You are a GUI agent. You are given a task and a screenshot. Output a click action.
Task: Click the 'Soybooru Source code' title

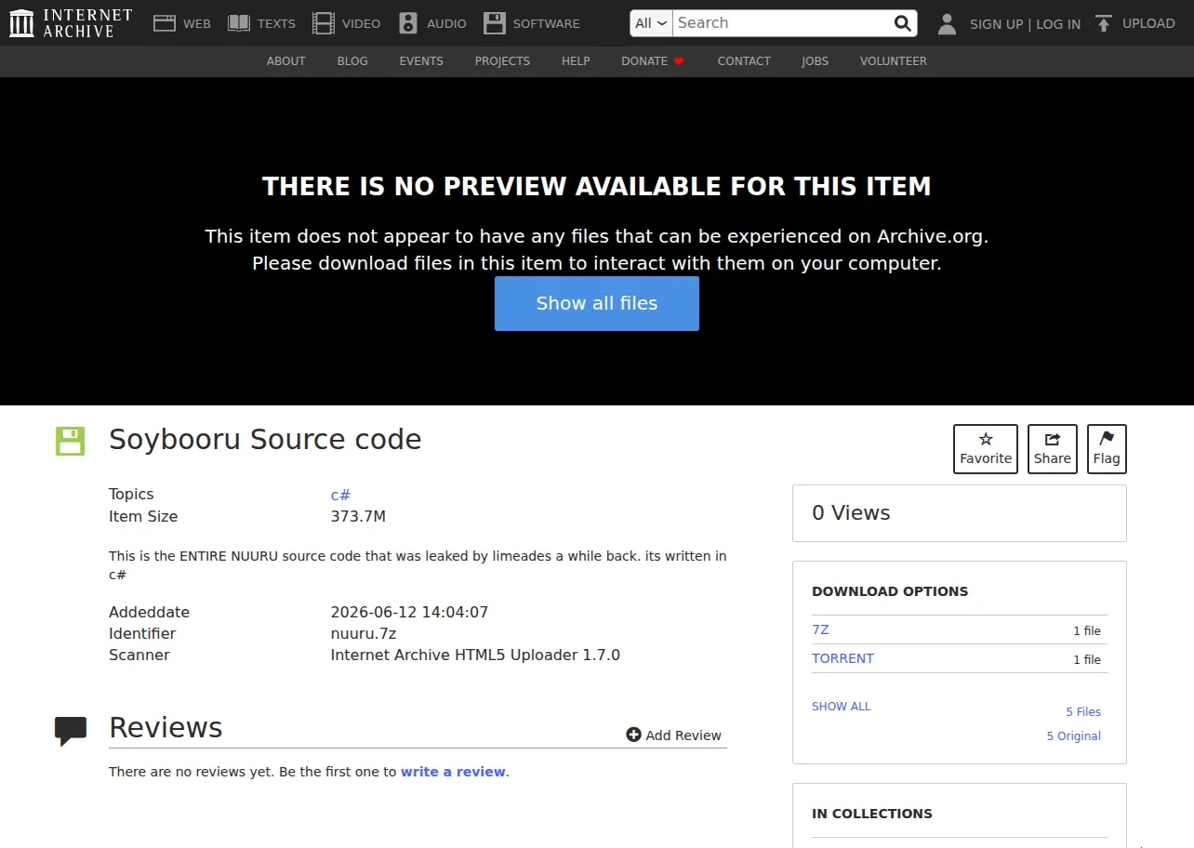tap(265, 440)
